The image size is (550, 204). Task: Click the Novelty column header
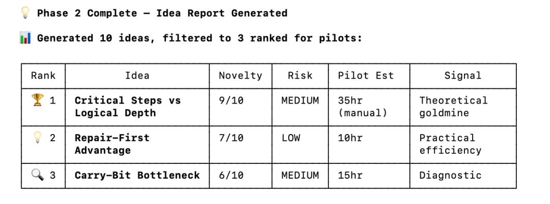tap(240, 76)
